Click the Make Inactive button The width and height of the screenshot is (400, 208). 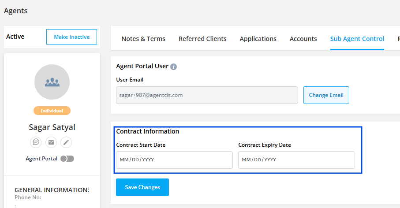click(71, 37)
